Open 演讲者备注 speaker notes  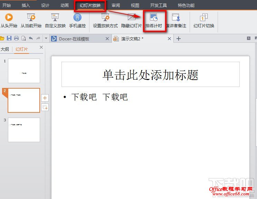tap(176, 20)
